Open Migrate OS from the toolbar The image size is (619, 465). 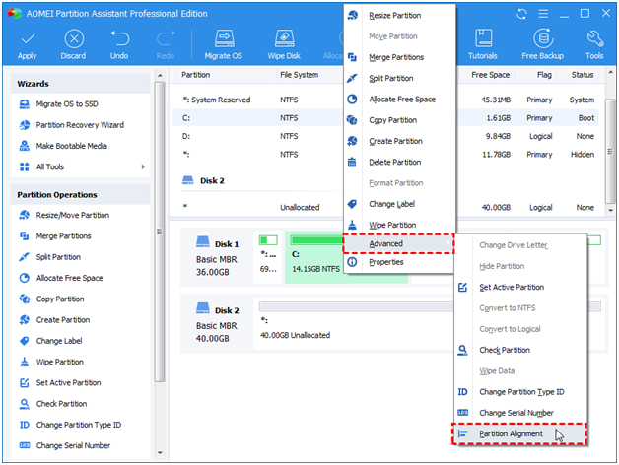pos(224,44)
